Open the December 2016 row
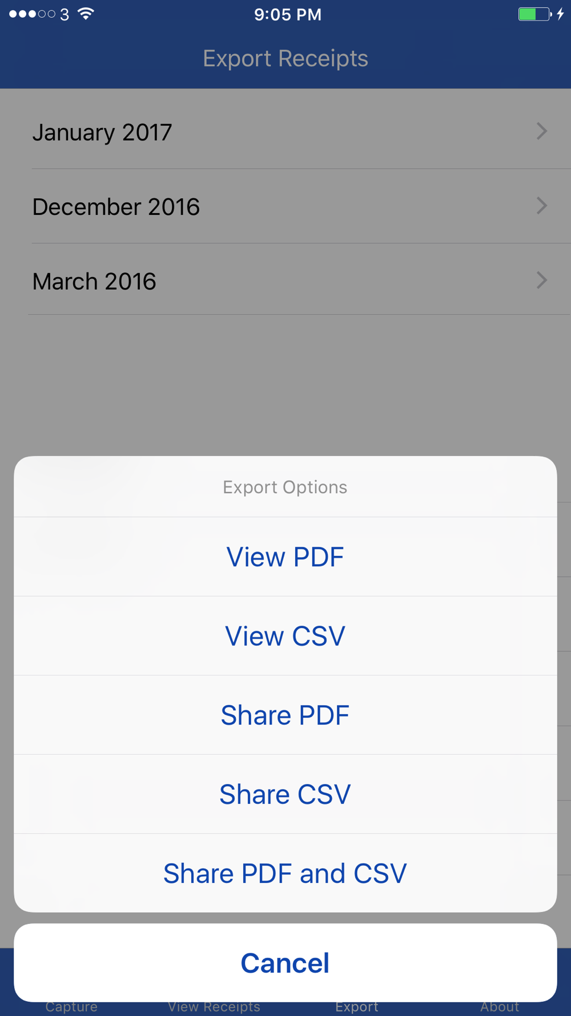Viewport: 571px width, 1016px height. click(285, 206)
